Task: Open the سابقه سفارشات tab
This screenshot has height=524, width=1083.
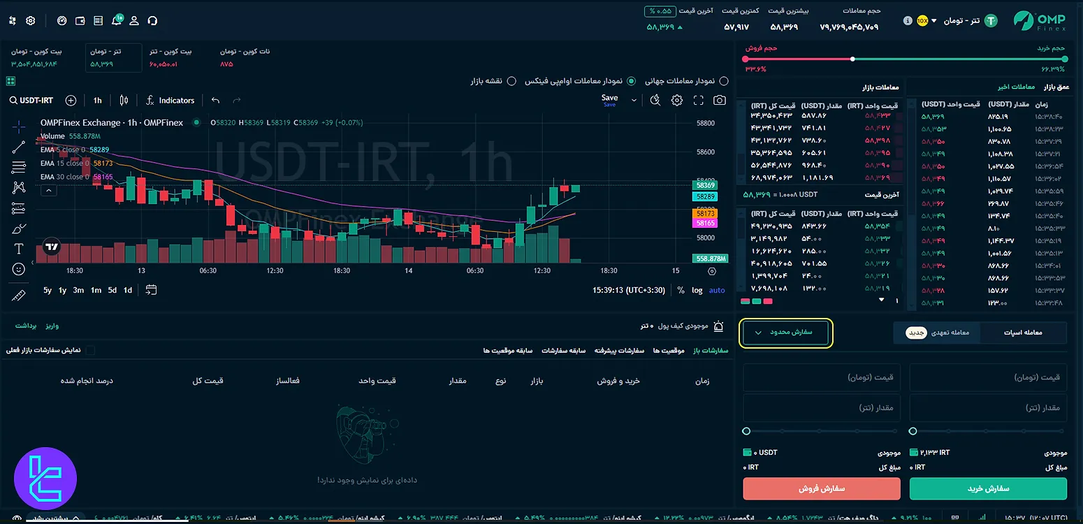Action: coord(563,350)
